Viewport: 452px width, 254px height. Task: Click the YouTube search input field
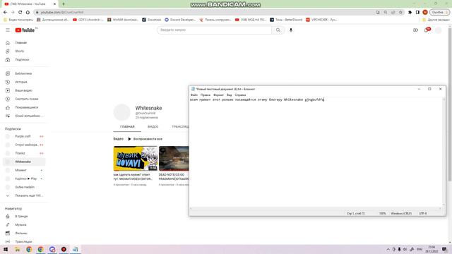pos(215,30)
